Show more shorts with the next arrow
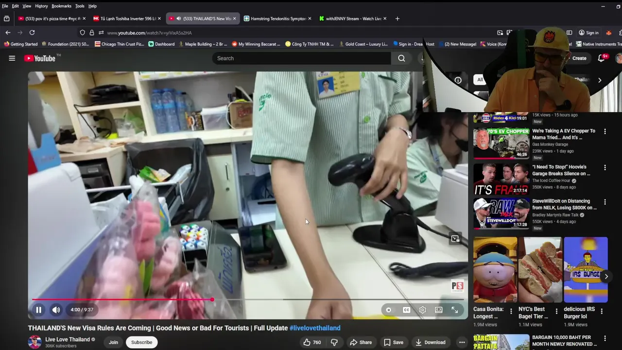 tap(606, 276)
